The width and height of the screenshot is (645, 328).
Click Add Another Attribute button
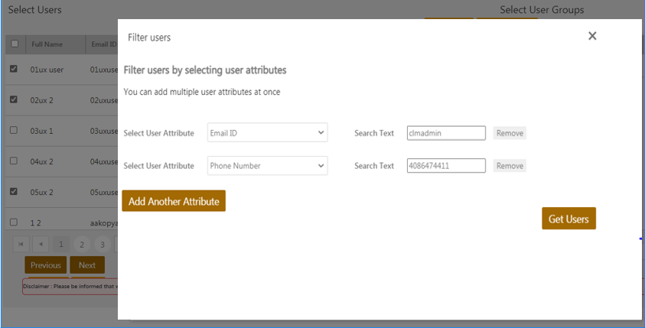tap(174, 201)
